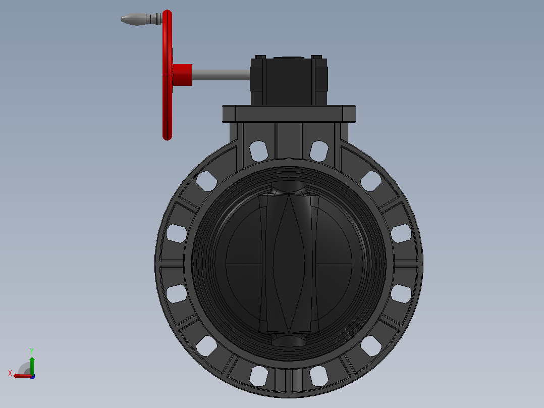The height and width of the screenshot is (408, 544).
Task: Click the green Y axis arrow of the triad
Action: [x=32, y=365]
